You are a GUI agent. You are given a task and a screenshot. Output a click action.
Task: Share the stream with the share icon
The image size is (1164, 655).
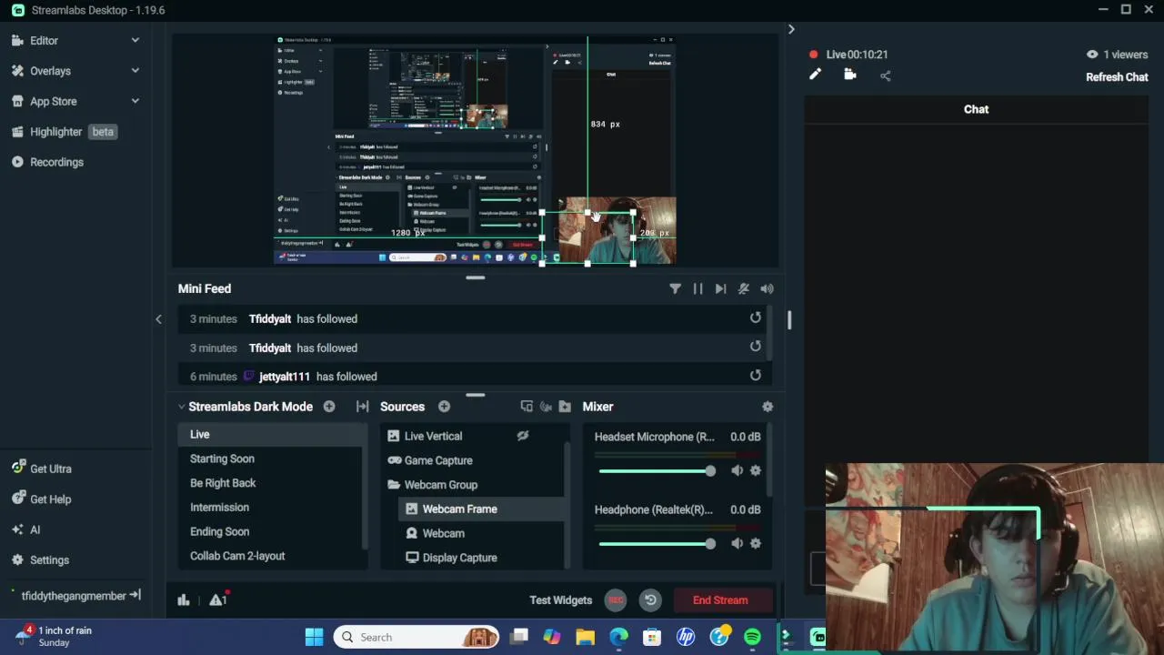click(x=886, y=76)
